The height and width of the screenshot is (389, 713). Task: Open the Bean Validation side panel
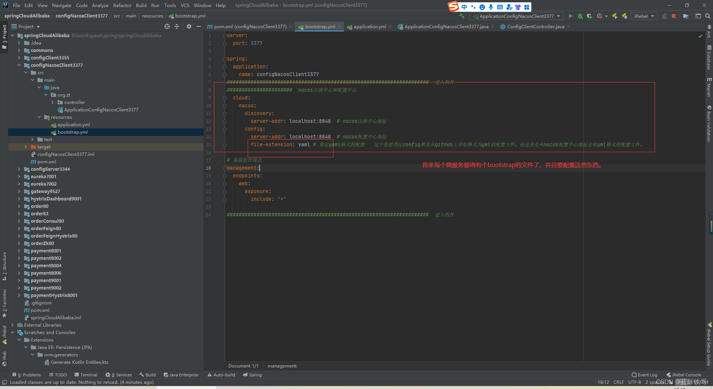click(709, 124)
